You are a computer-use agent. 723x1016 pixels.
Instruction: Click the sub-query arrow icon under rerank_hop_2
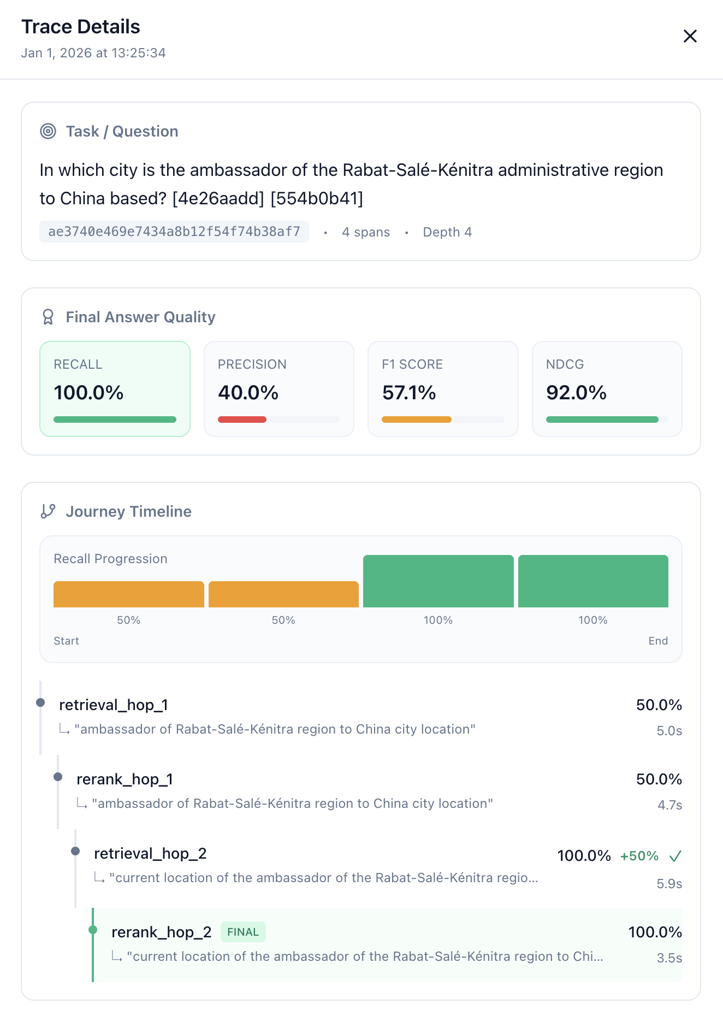point(117,956)
